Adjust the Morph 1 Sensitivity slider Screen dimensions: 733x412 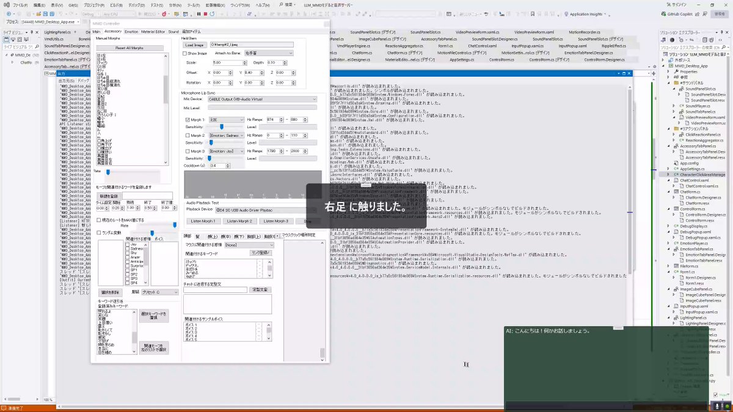222,127
